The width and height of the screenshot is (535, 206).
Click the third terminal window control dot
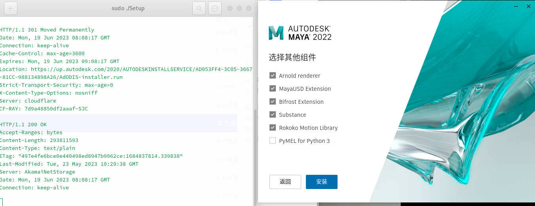[x=249, y=8]
